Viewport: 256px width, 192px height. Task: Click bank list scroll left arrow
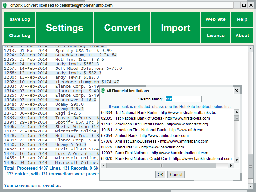[103, 165]
